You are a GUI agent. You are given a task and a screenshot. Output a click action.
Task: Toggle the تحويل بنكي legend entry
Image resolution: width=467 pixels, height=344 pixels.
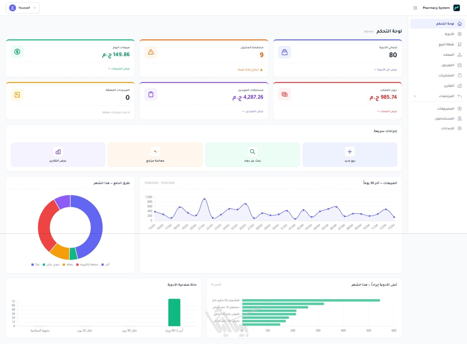(51, 265)
